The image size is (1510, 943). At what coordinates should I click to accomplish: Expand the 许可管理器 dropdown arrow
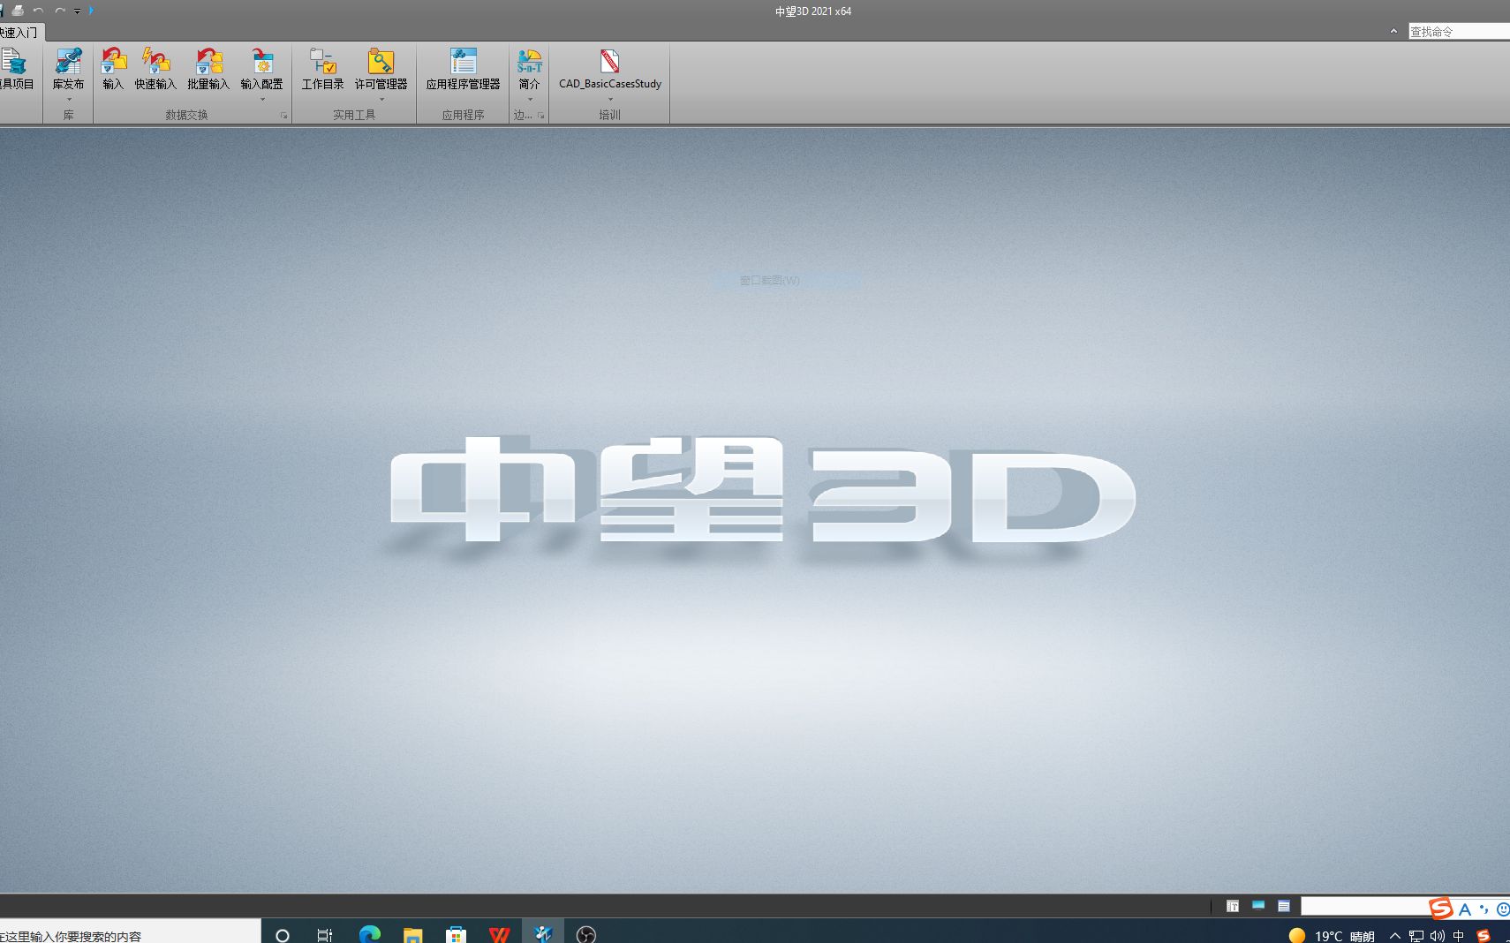(381, 99)
